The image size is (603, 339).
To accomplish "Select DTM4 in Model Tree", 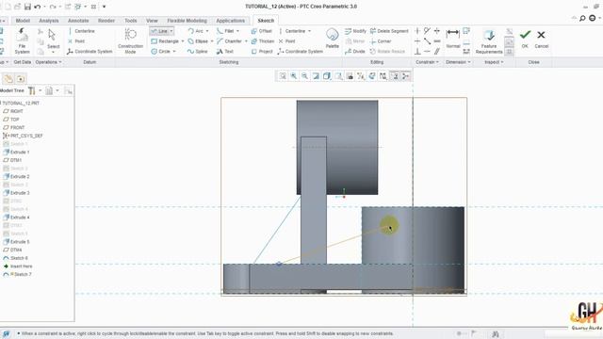I will [x=12, y=250].
